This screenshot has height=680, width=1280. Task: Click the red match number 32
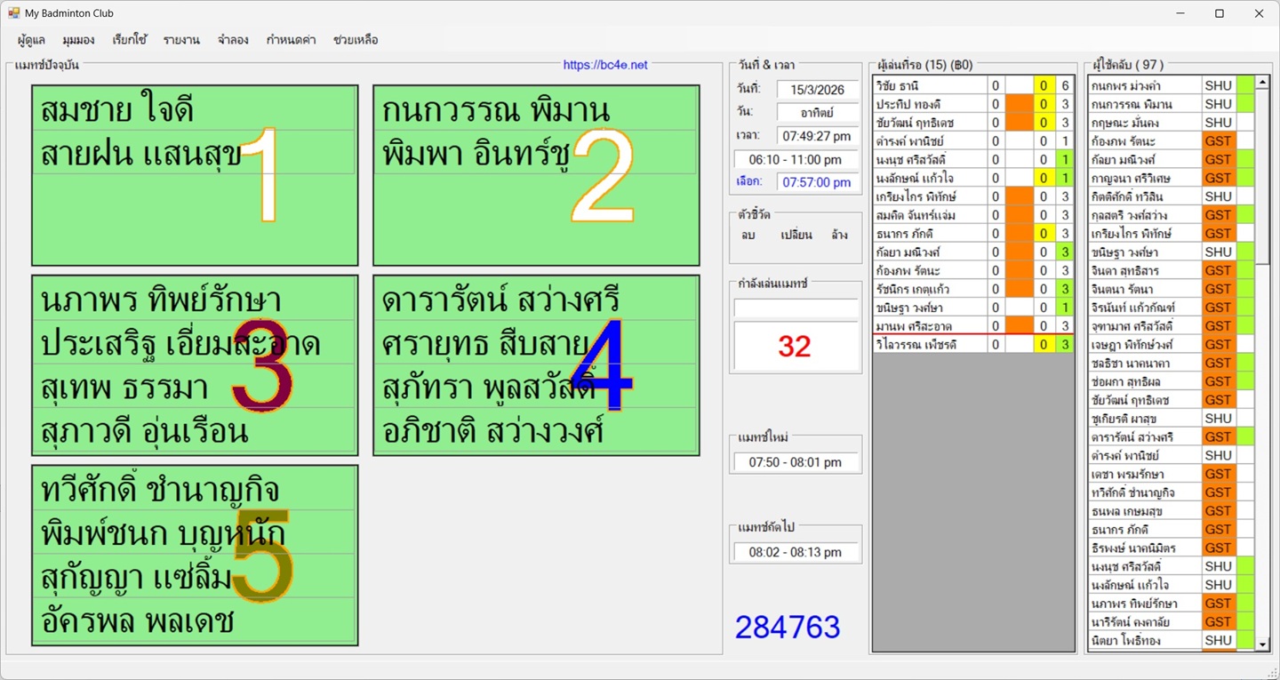pyautogui.click(x=795, y=346)
